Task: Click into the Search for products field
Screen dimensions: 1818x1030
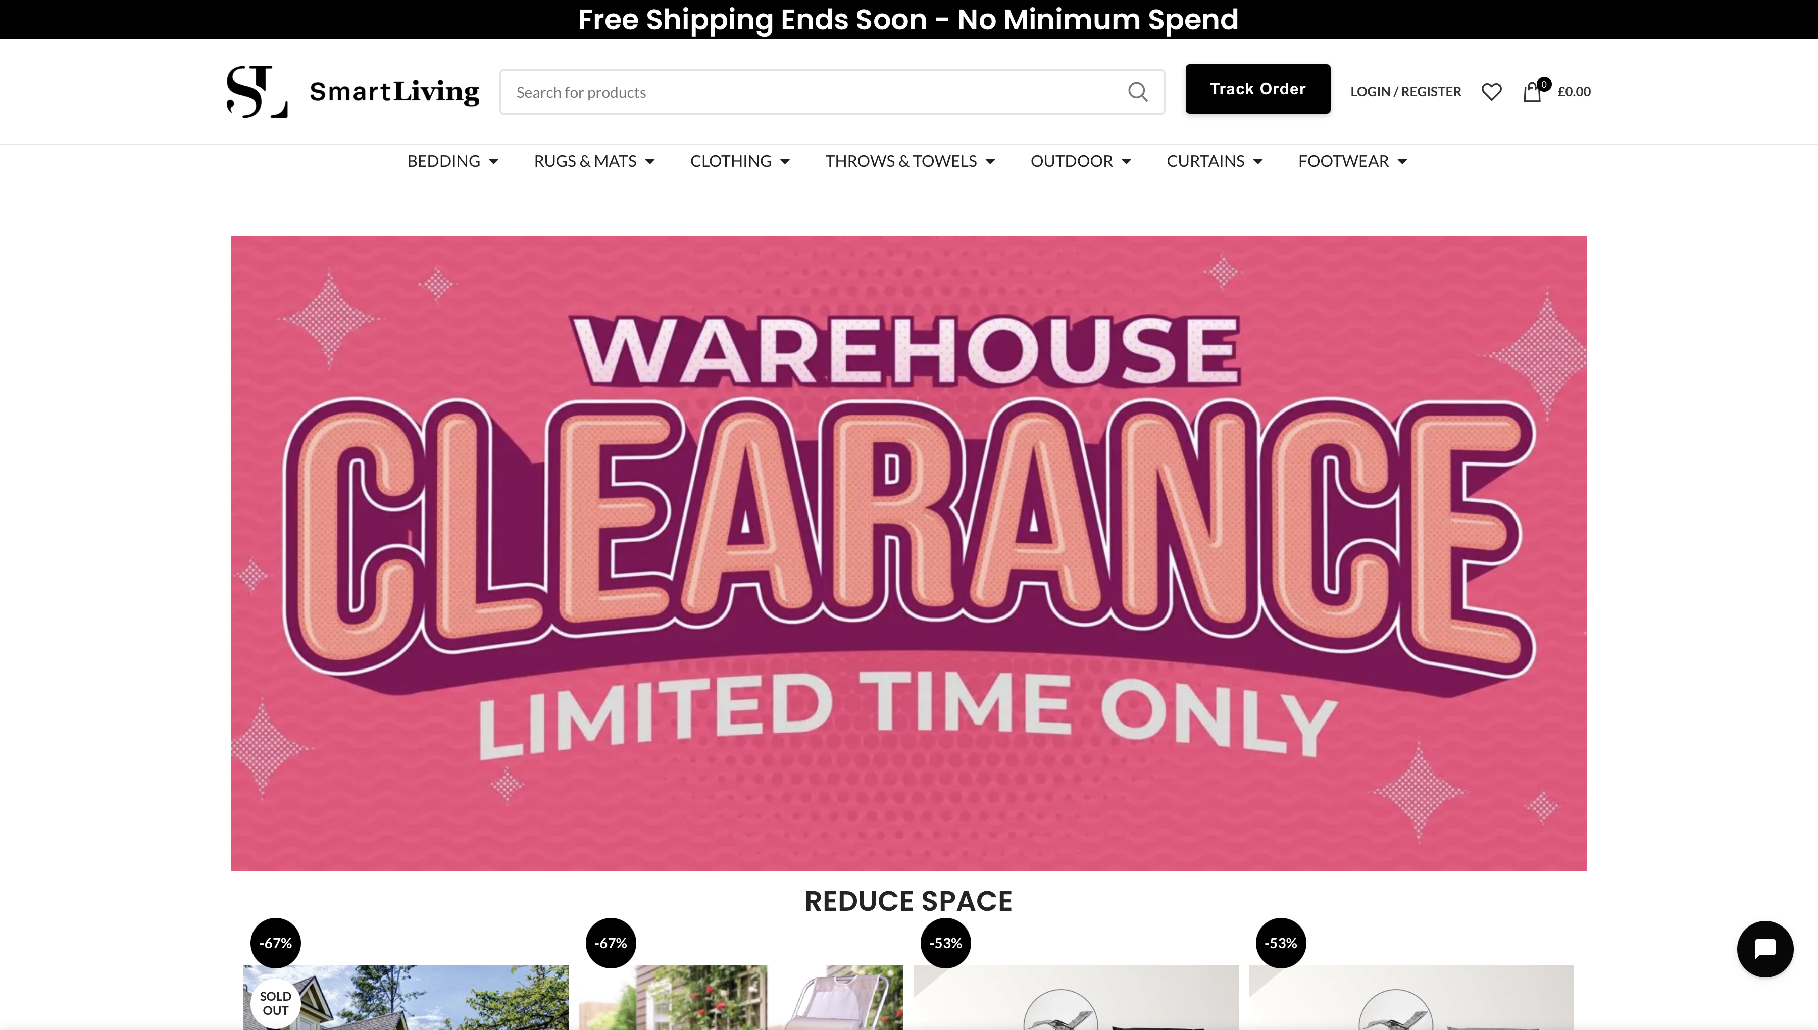Action: point(832,92)
